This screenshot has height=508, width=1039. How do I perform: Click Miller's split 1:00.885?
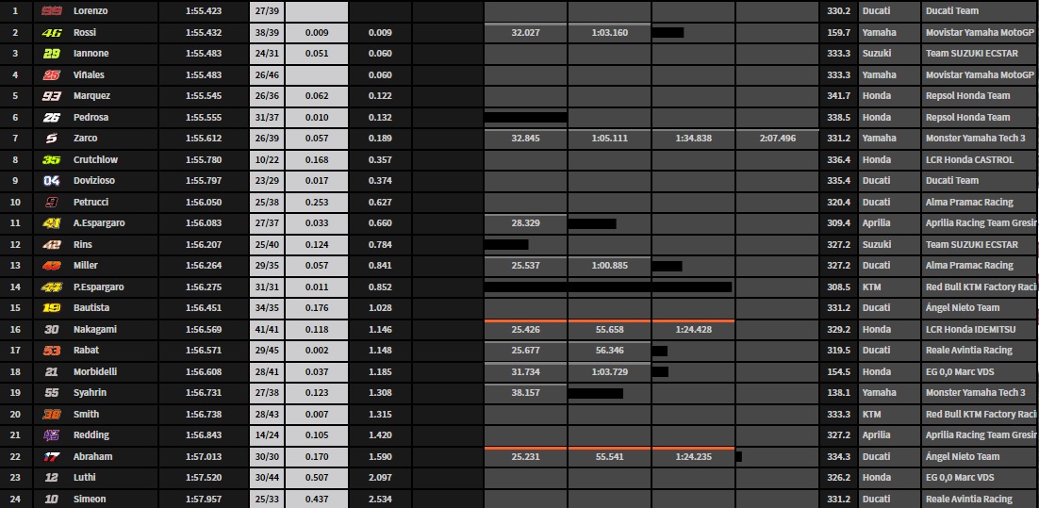(610, 266)
